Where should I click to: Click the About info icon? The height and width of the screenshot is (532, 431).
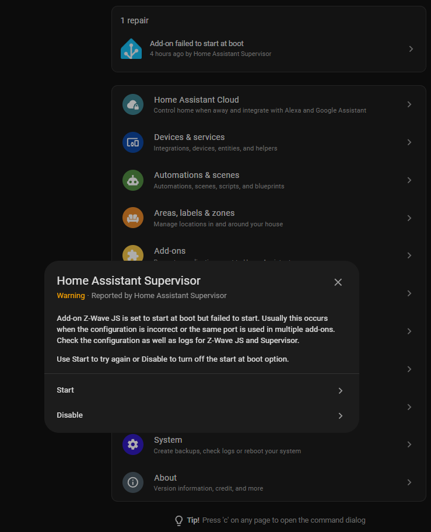(132, 482)
